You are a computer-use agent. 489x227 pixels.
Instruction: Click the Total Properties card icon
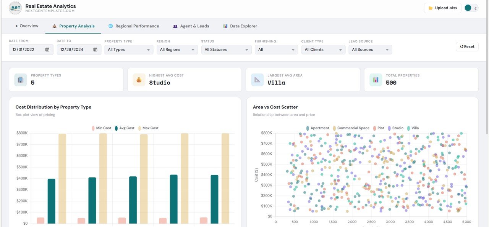(x=375, y=80)
